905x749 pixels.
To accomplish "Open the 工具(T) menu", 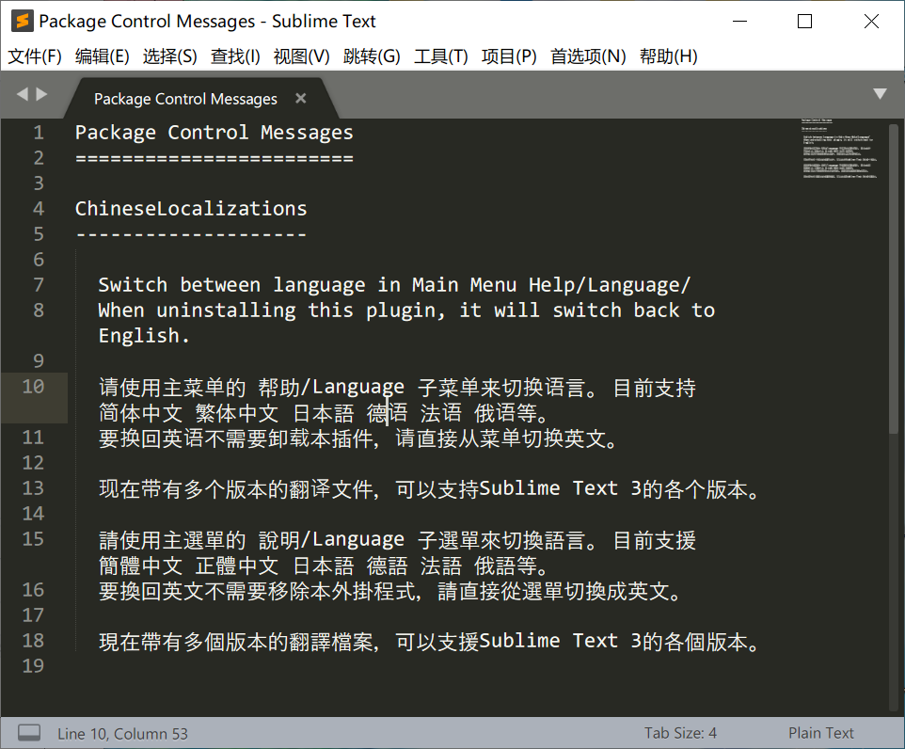I will 441,56.
